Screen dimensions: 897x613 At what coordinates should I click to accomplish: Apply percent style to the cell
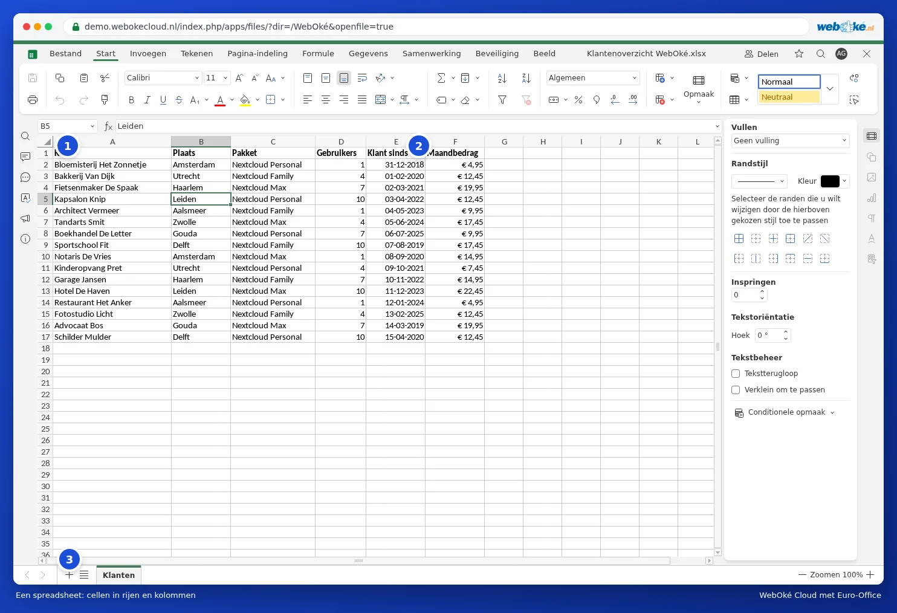[x=578, y=100]
